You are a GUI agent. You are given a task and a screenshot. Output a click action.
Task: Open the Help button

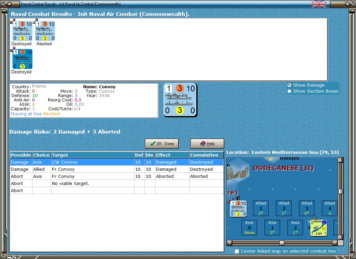coord(207,144)
